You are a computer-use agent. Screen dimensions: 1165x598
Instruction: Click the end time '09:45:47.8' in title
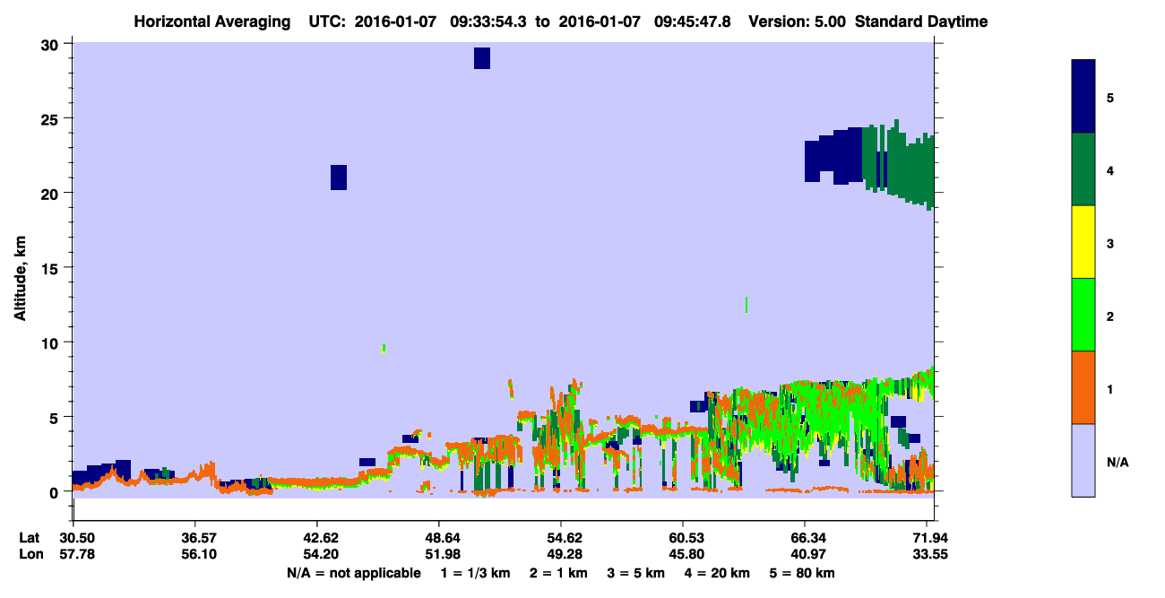[x=693, y=22]
